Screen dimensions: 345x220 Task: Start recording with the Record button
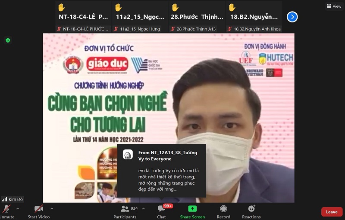click(223, 211)
